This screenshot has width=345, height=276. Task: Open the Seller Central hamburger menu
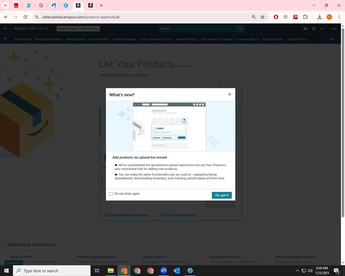point(5,29)
